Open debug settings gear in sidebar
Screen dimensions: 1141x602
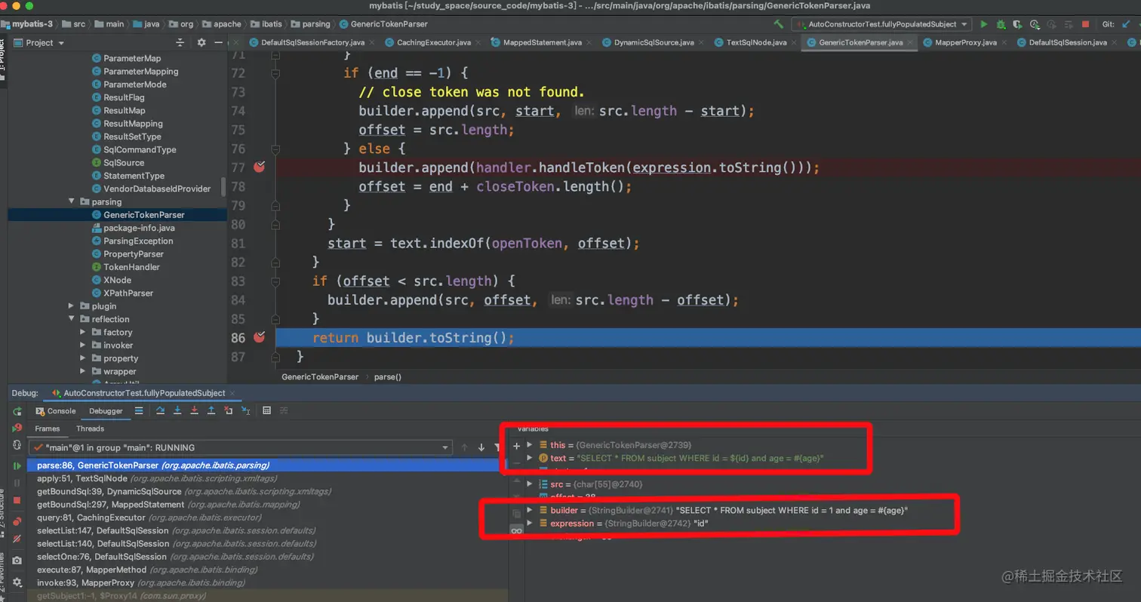click(17, 582)
